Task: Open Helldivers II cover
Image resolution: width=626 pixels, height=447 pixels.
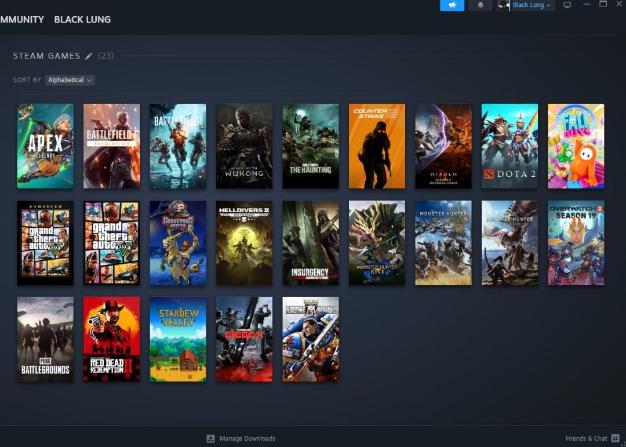Action: 245,243
